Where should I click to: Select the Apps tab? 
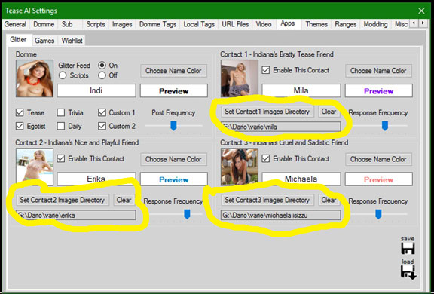[288, 23]
